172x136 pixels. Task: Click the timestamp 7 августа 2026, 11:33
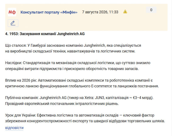pos(100,12)
